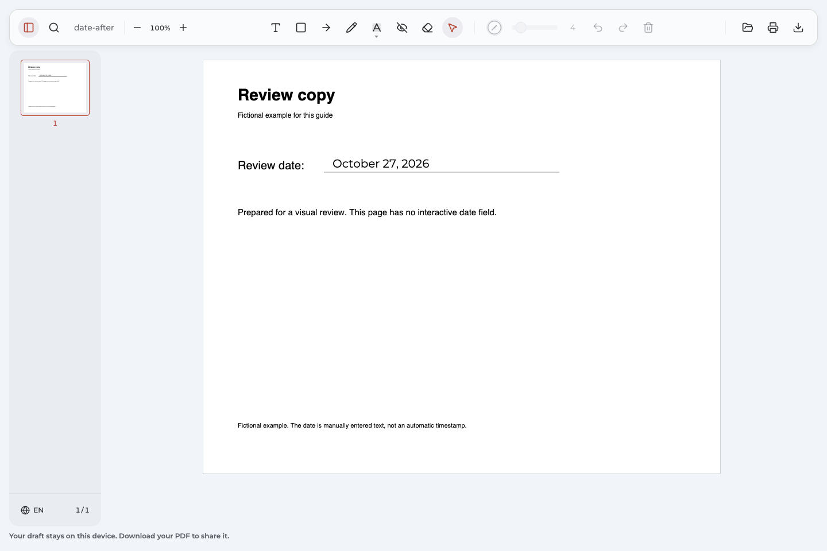Open the color picker swatch
Viewport: 827px width, 551px height.
pos(494,28)
